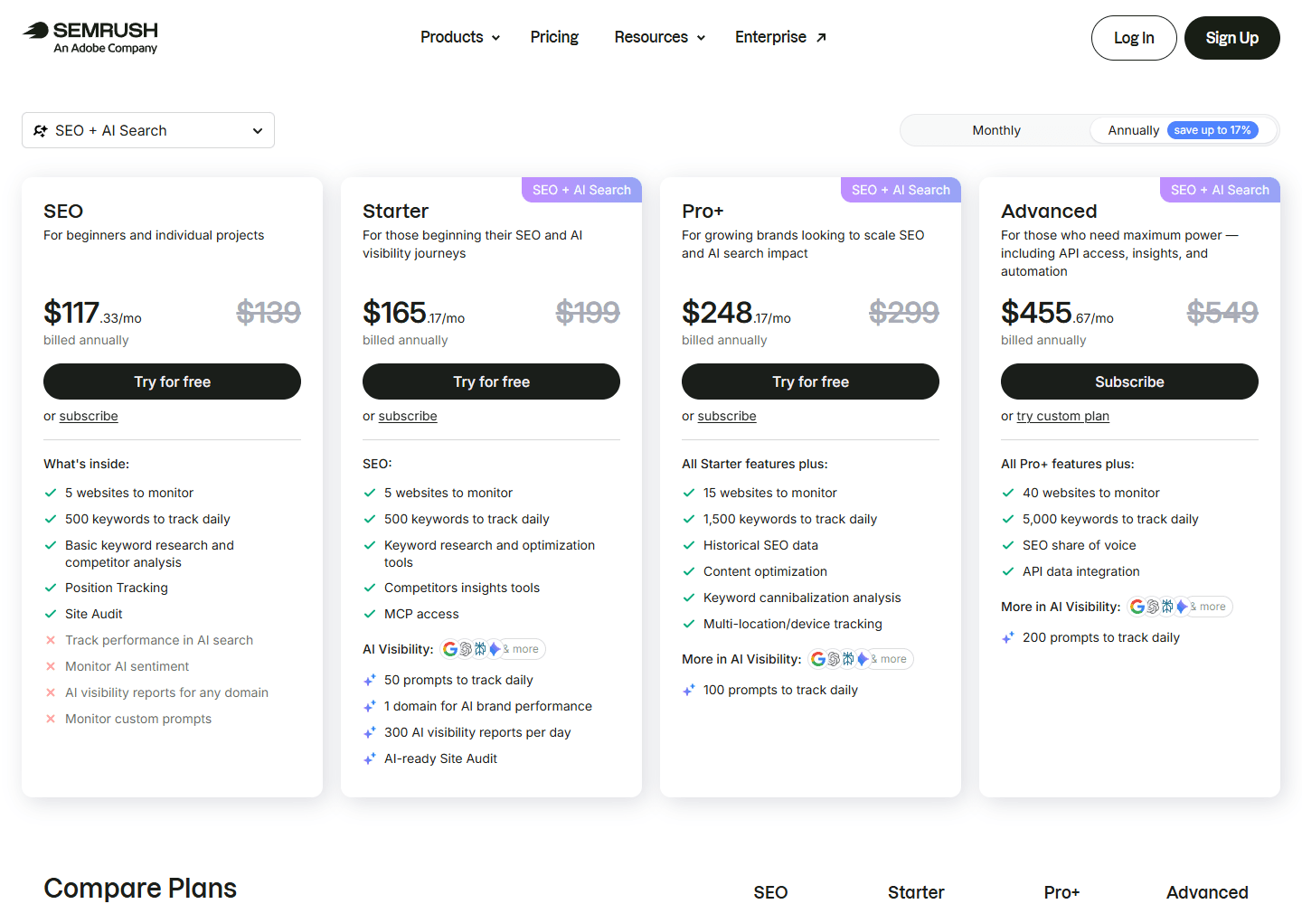Click the checkmark beside Competitors insights tools

click(x=370, y=588)
